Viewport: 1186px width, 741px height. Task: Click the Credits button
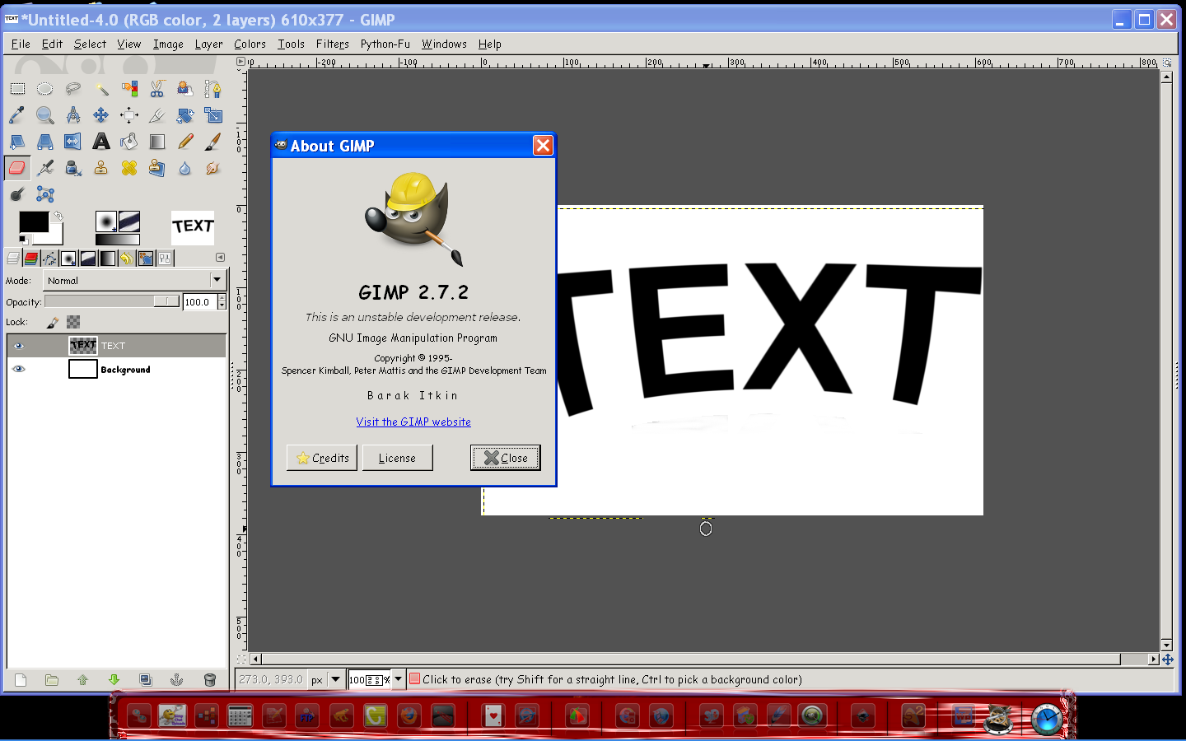[x=322, y=458]
